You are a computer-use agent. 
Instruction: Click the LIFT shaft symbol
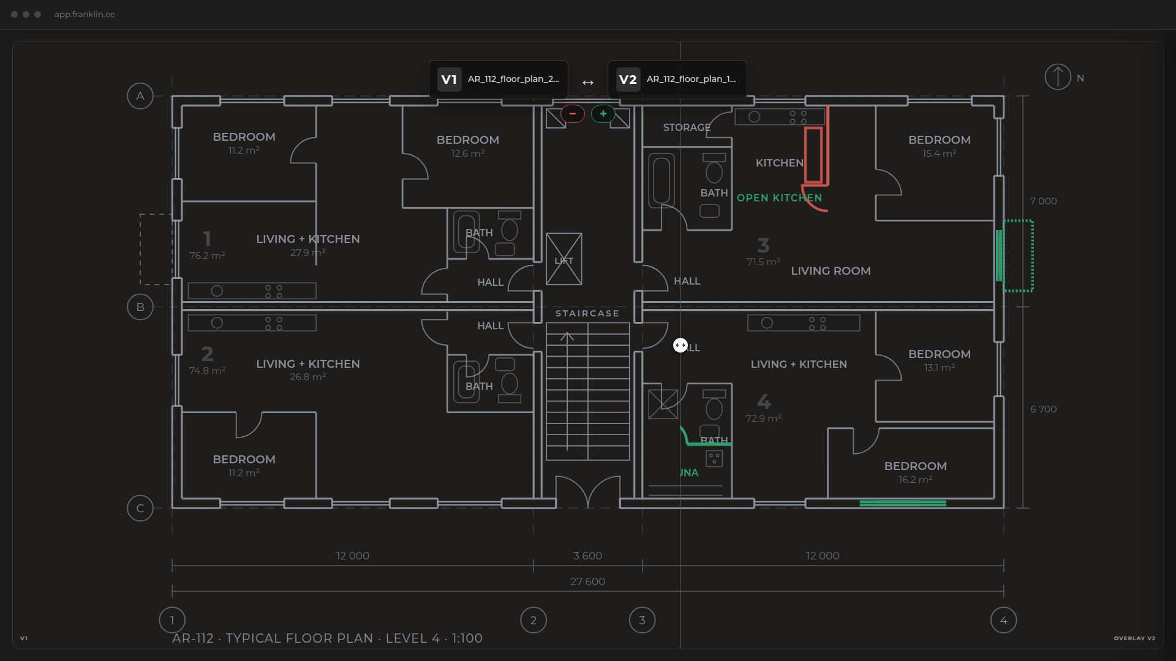click(x=564, y=259)
